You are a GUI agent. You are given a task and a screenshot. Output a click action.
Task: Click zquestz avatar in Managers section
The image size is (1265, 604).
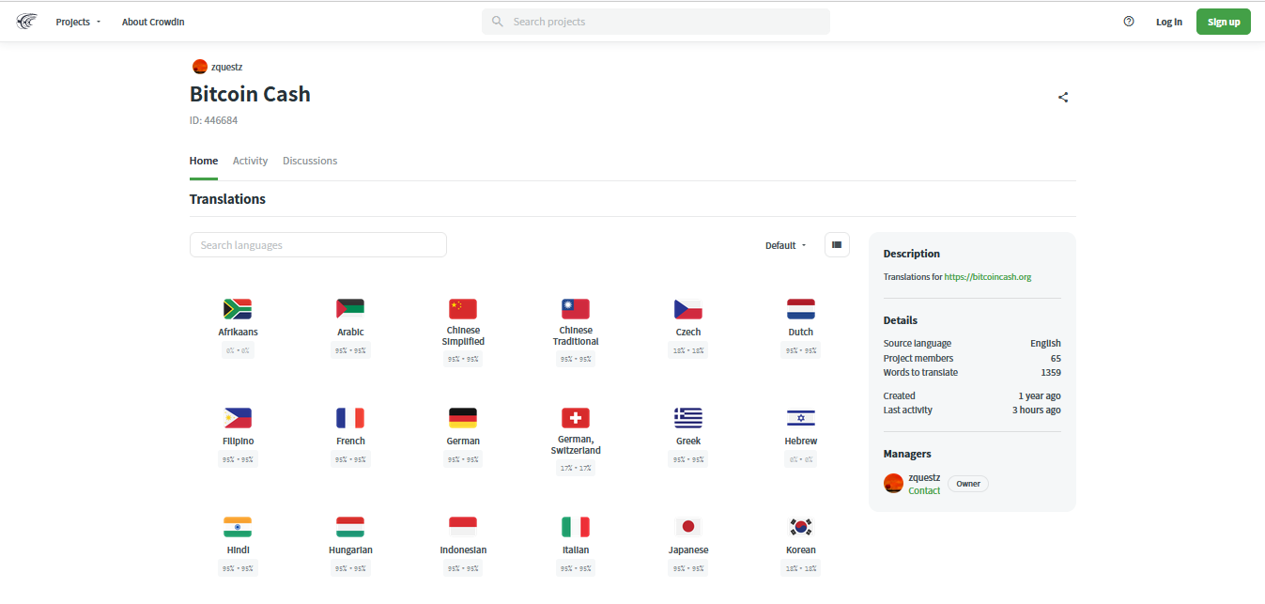tap(893, 483)
